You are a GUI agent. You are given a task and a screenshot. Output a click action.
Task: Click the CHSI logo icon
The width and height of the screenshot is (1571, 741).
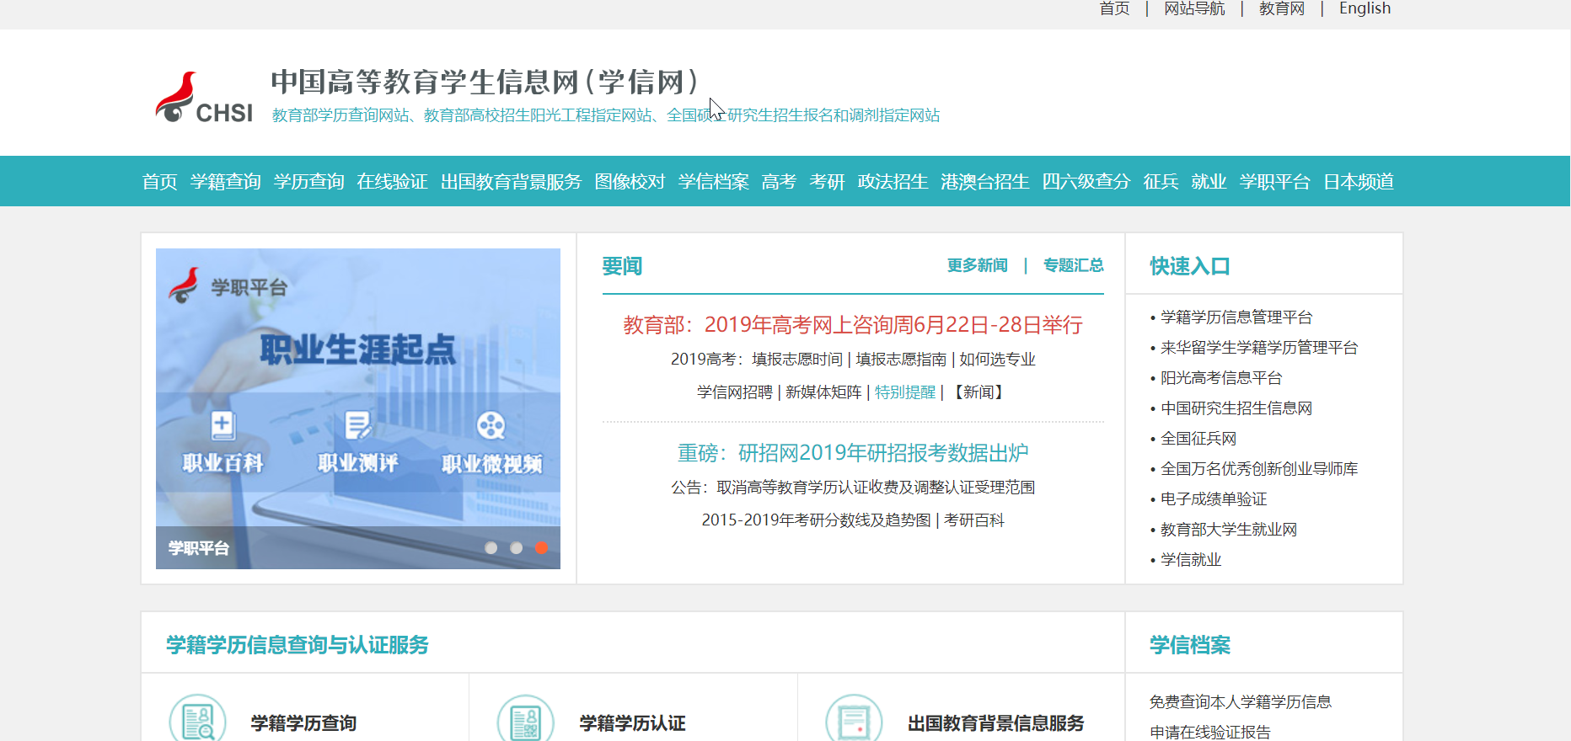204,98
